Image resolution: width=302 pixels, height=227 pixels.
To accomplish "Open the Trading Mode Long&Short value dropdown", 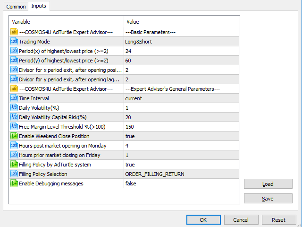I will 181,42.
